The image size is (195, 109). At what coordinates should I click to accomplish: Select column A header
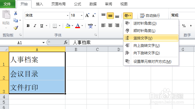[37, 49]
